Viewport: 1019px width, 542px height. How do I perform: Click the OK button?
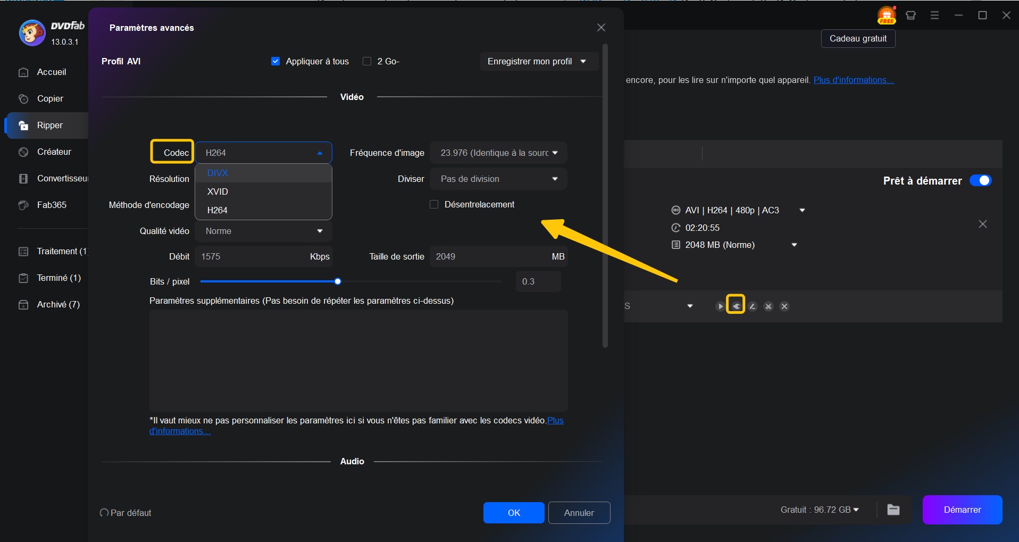click(514, 513)
